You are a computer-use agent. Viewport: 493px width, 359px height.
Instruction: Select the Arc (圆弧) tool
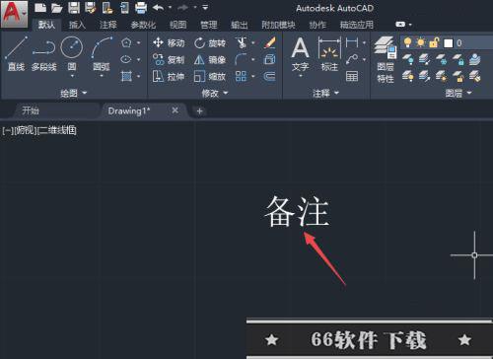click(102, 56)
